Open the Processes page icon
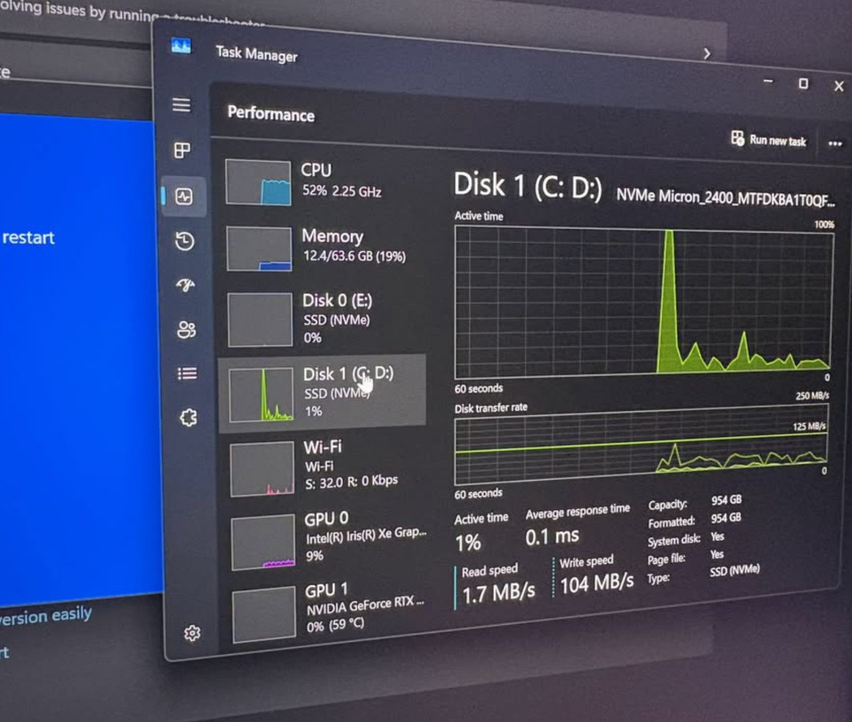Viewport: 852px width, 722px height. coord(182,150)
